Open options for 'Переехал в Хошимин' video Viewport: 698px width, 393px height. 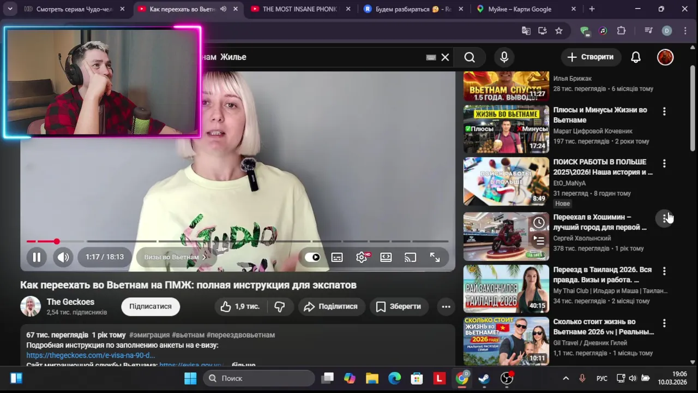click(664, 218)
